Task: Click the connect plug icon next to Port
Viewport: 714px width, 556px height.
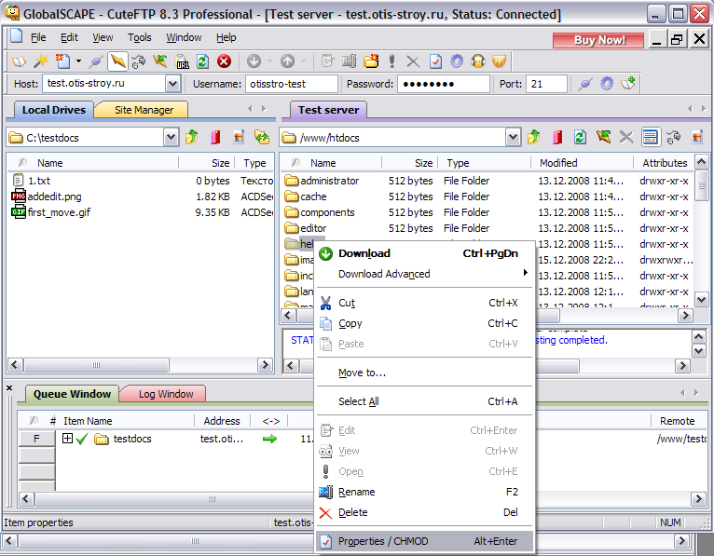Action: click(585, 84)
